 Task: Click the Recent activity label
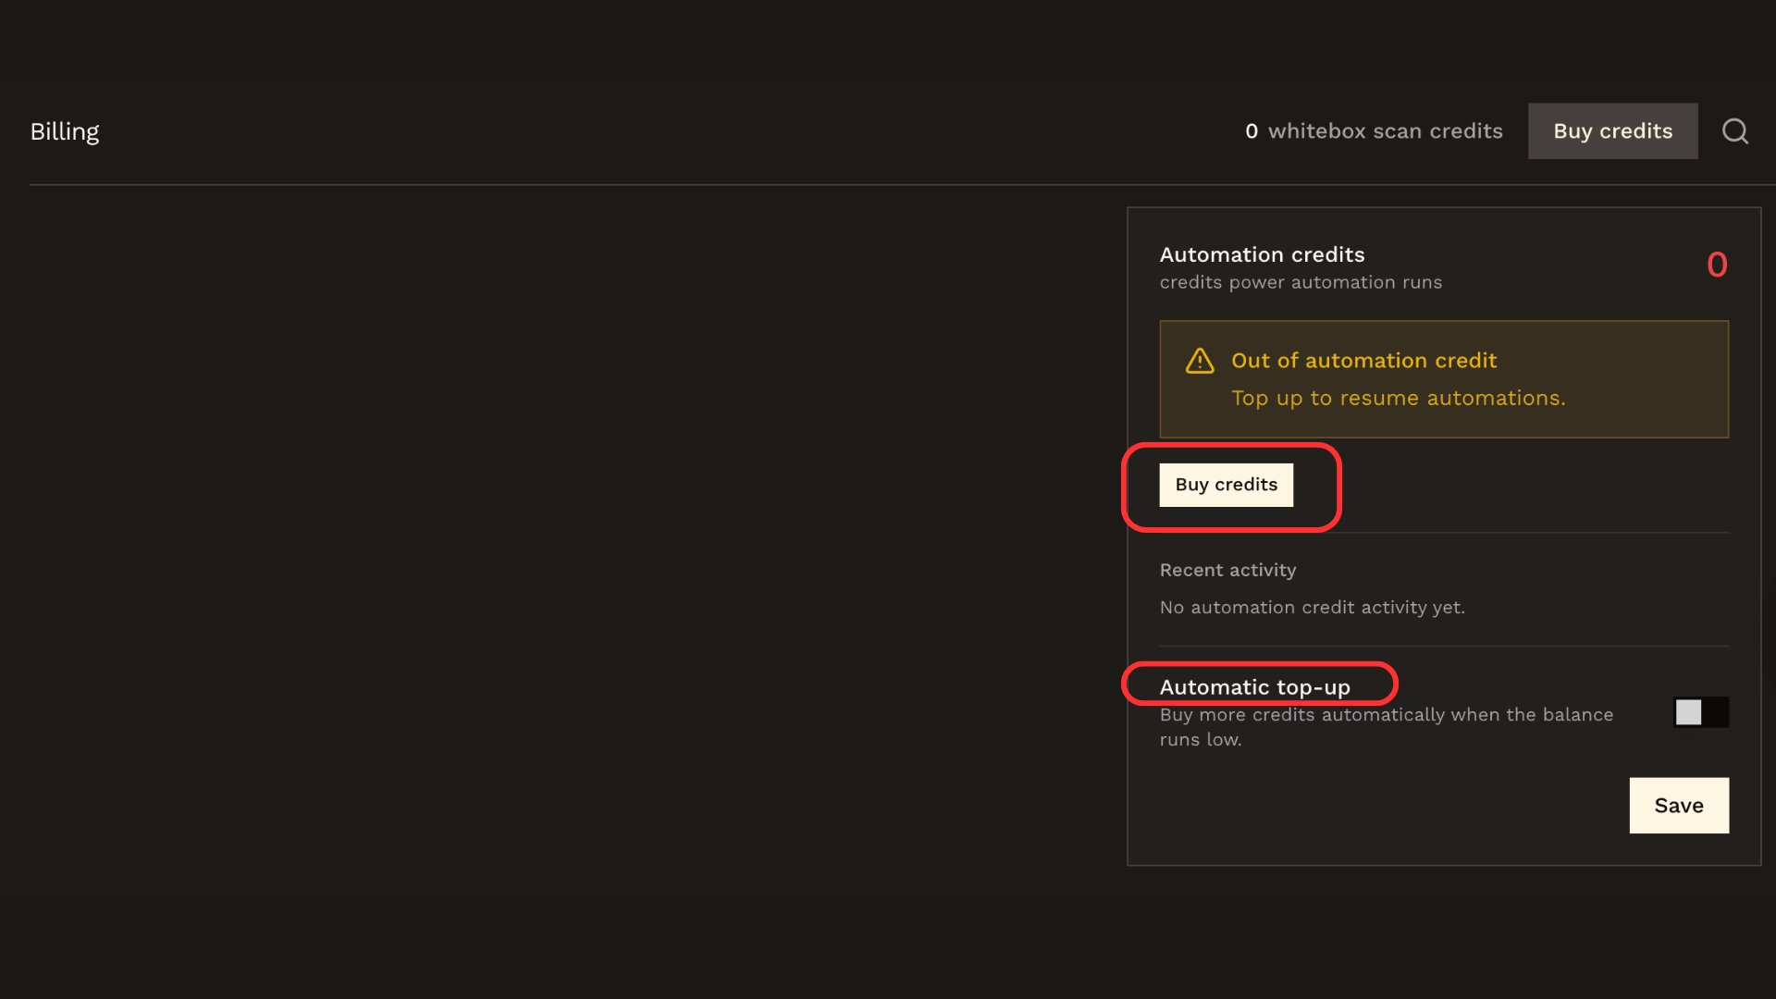[x=1227, y=571]
